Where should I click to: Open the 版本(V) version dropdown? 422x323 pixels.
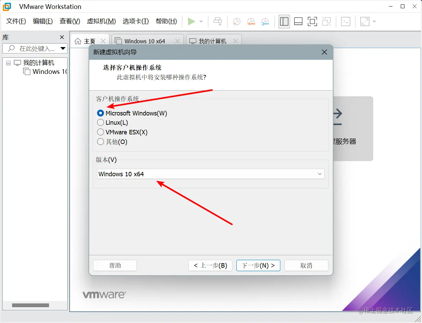tap(211, 174)
